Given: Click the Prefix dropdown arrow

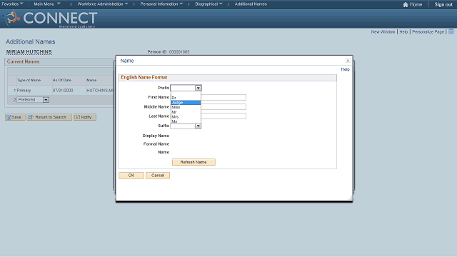Looking at the screenshot, I should (198, 88).
